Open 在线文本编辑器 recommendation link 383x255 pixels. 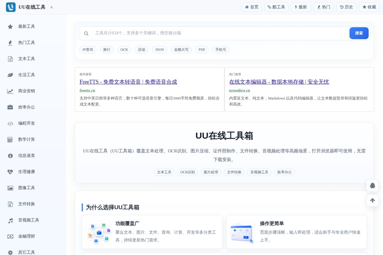coord(279,82)
